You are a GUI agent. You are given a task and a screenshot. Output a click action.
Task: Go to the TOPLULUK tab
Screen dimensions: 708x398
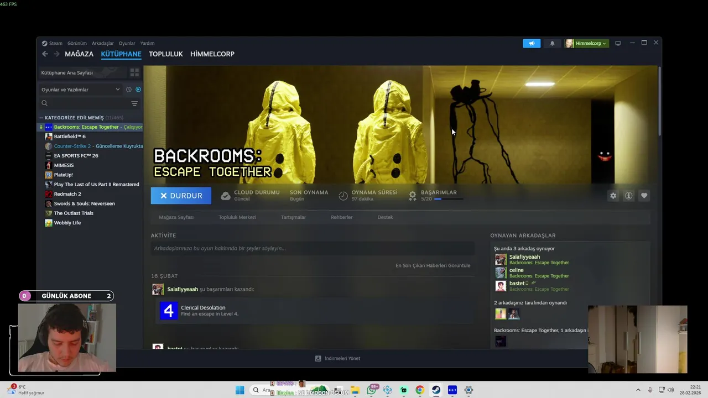(x=165, y=54)
